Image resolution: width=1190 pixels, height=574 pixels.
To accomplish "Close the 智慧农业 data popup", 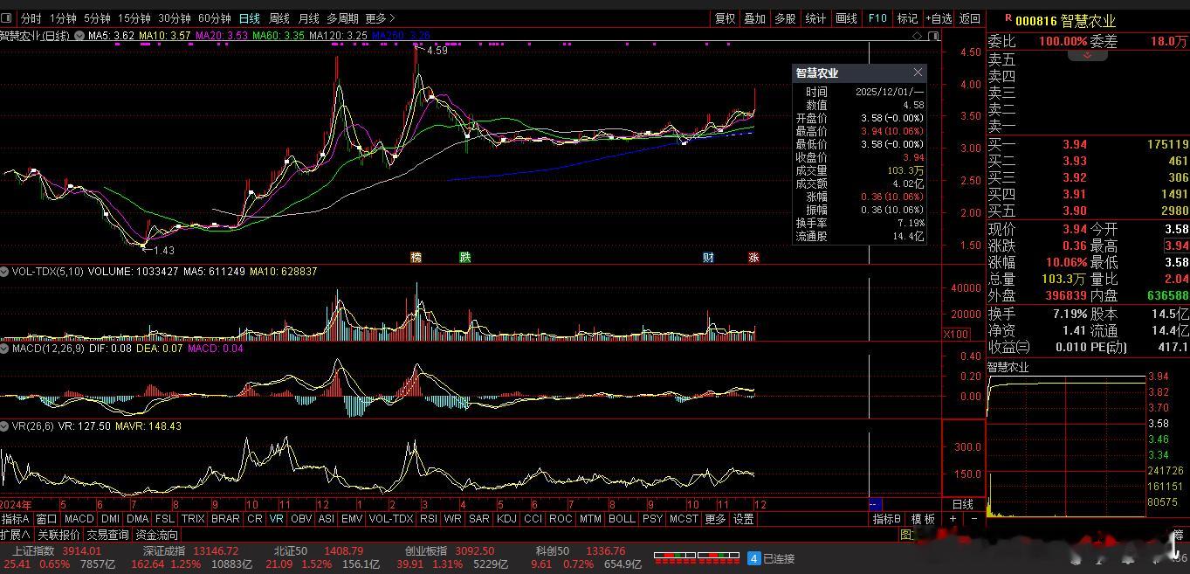I will tap(918, 73).
